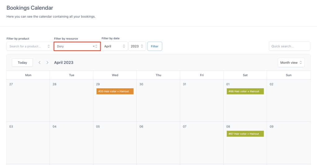
Task: Focus the Quick search field
Action: pos(289,46)
